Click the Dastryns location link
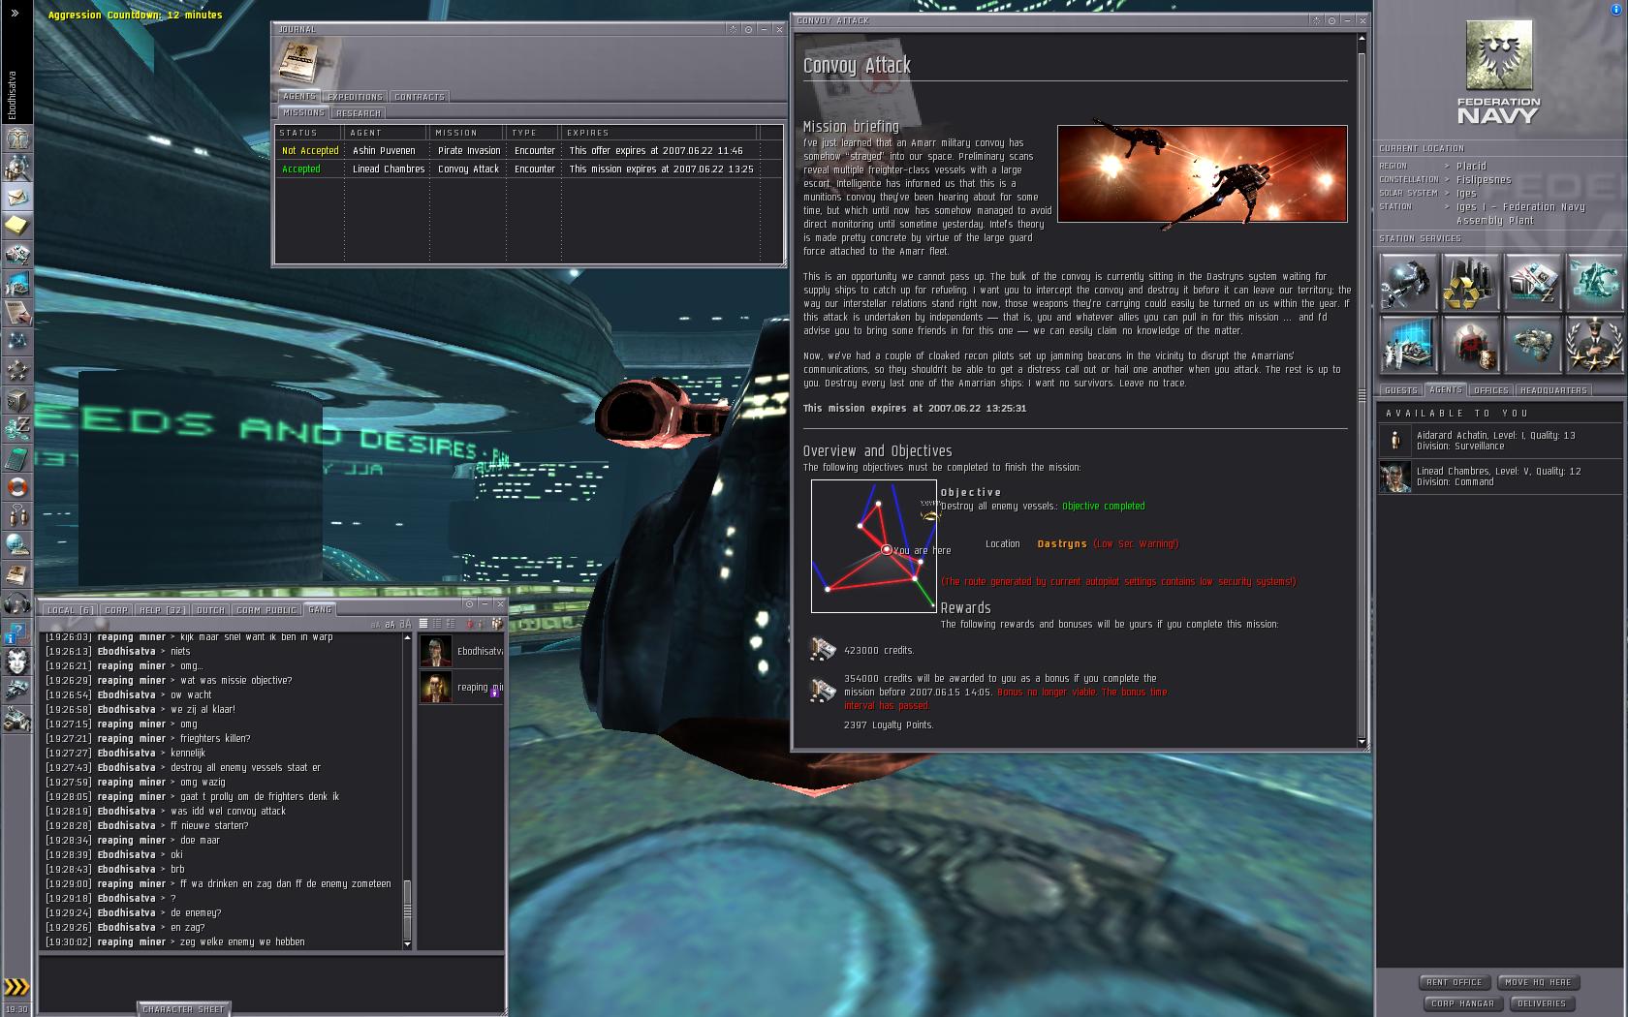 1062,544
